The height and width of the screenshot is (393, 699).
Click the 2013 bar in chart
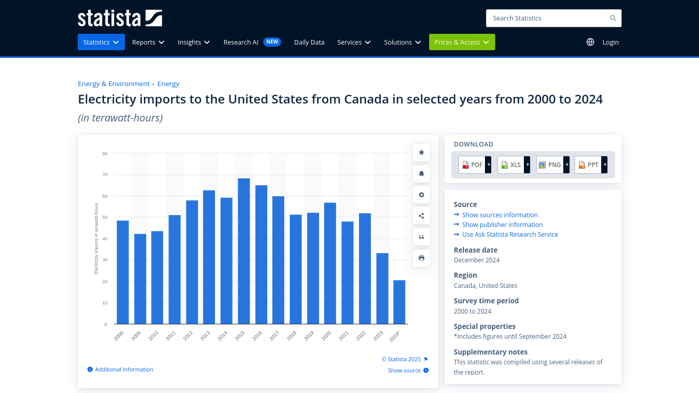pos(209,257)
